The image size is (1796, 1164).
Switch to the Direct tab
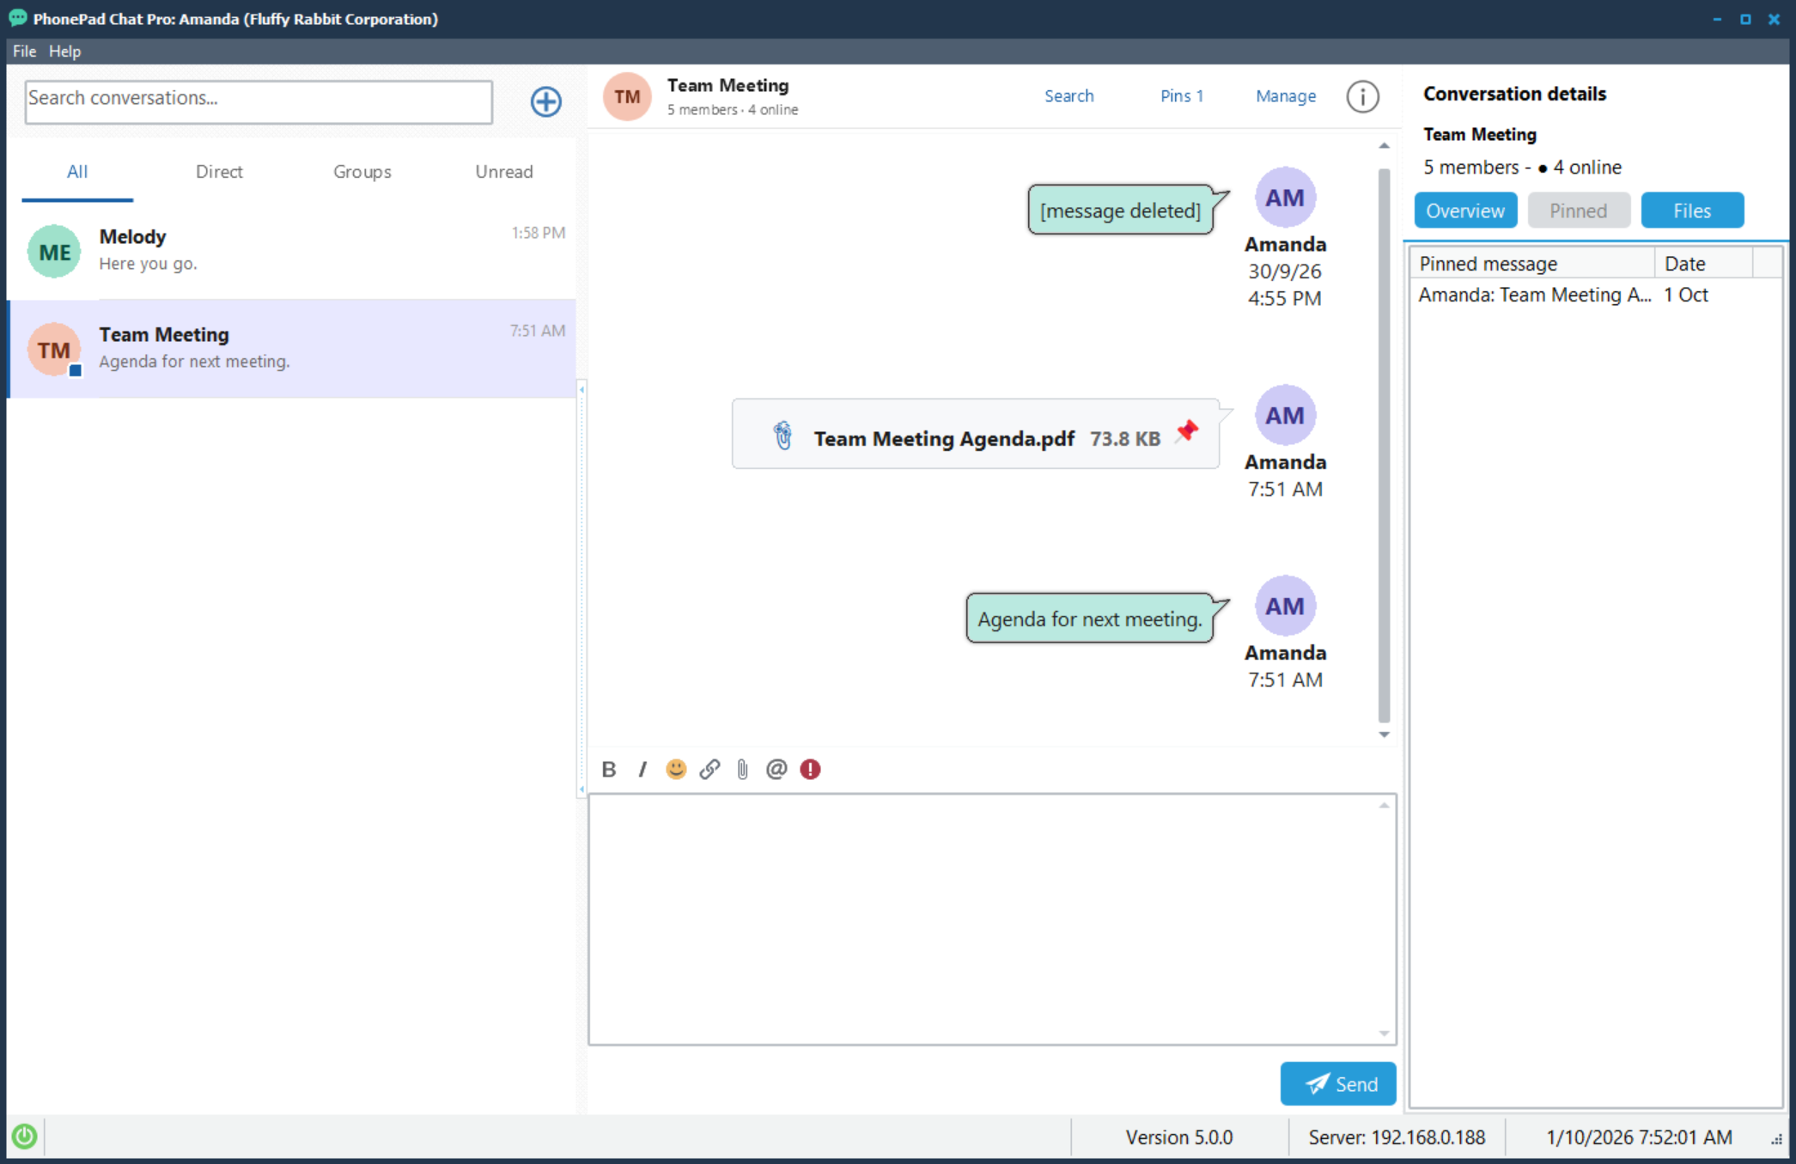click(x=219, y=171)
